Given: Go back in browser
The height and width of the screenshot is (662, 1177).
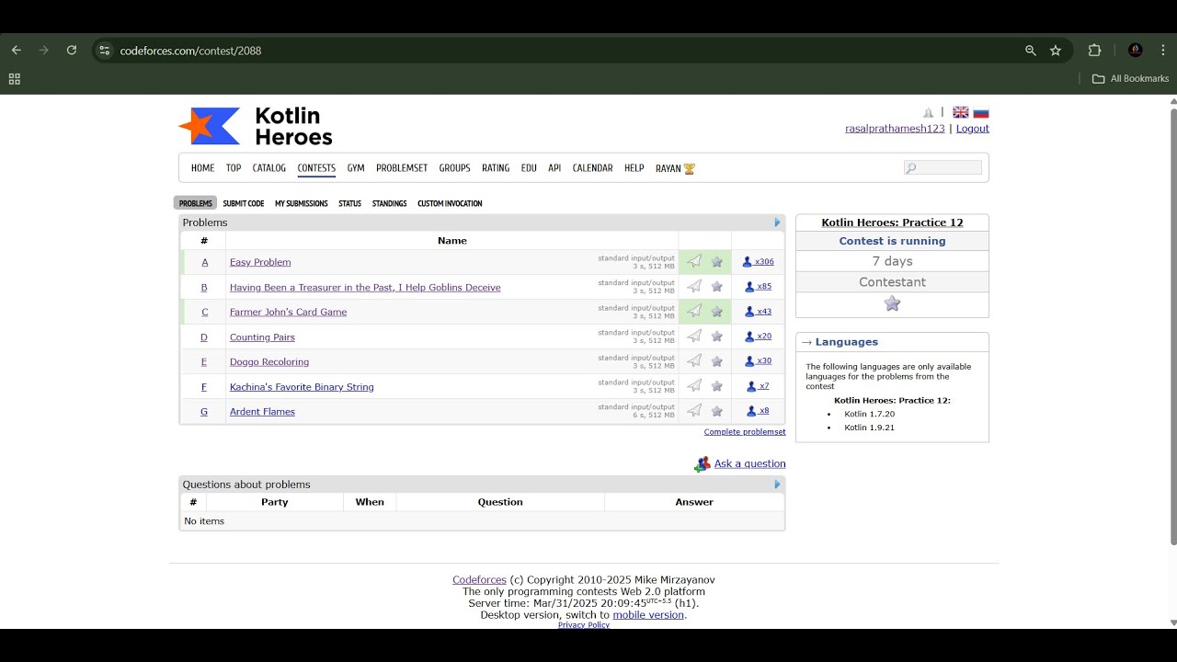Looking at the screenshot, I should tap(17, 51).
